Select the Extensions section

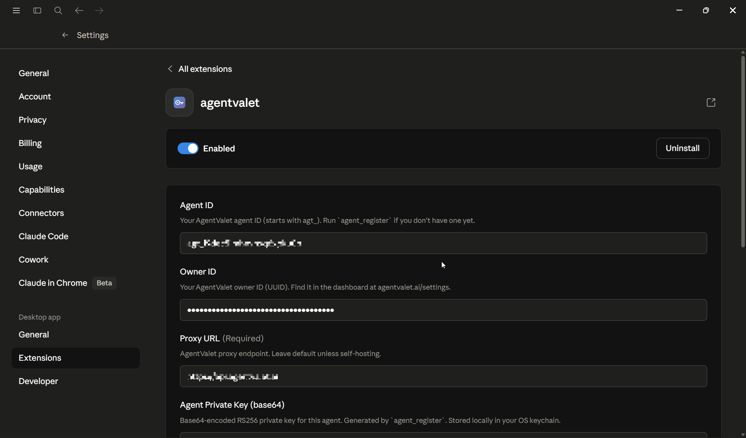[76, 358]
